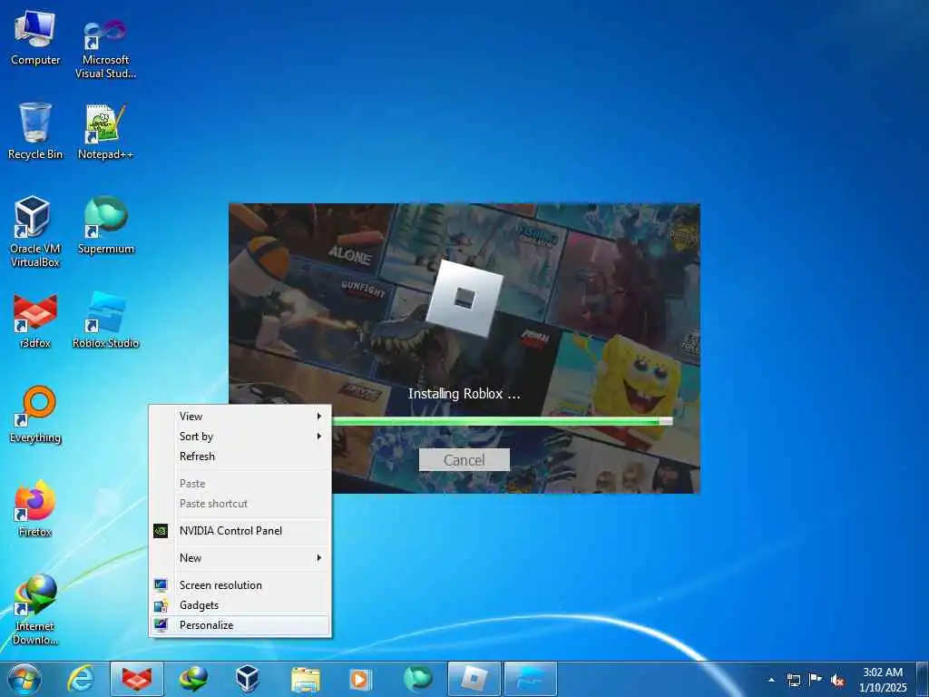Open Gadgets from the context menu
Viewport: 929px width, 697px height.
coord(240,605)
